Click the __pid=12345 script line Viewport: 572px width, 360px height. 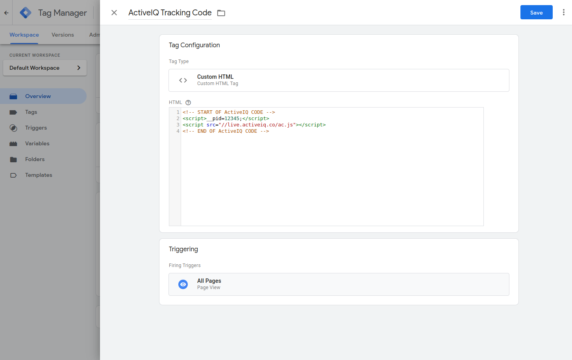pyautogui.click(x=226, y=119)
